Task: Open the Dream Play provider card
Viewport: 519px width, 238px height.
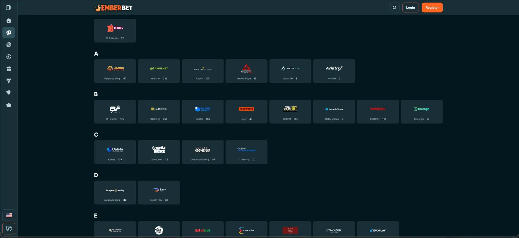Action: point(159,192)
